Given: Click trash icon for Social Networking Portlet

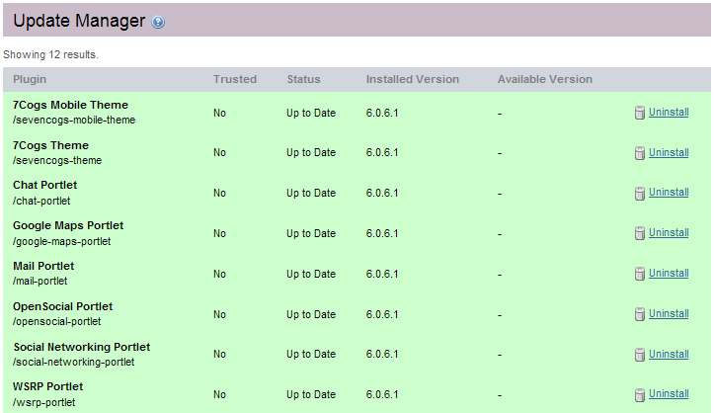Looking at the screenshot, I should tap(640, 355).
